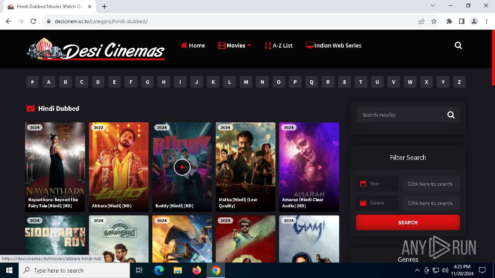The image size is (495, 278).
Task: Open the Gaami movie poster
Action: (x=309, y=239)
